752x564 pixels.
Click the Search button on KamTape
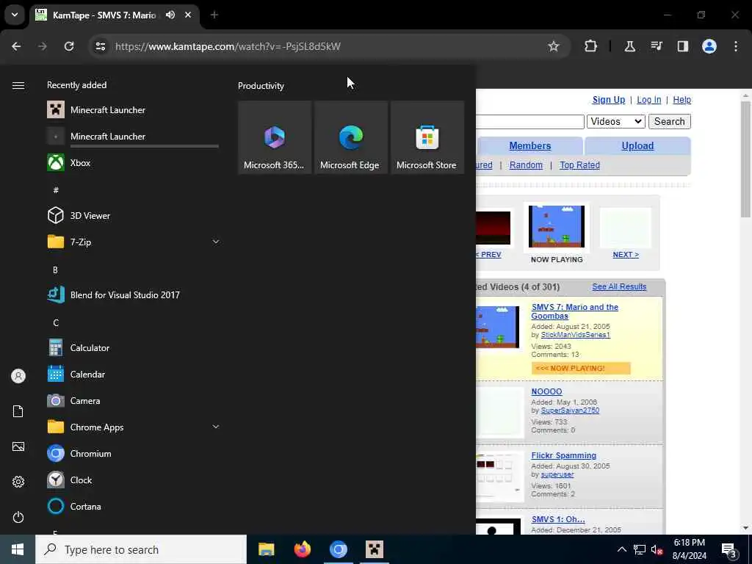[x=670, y=121]
